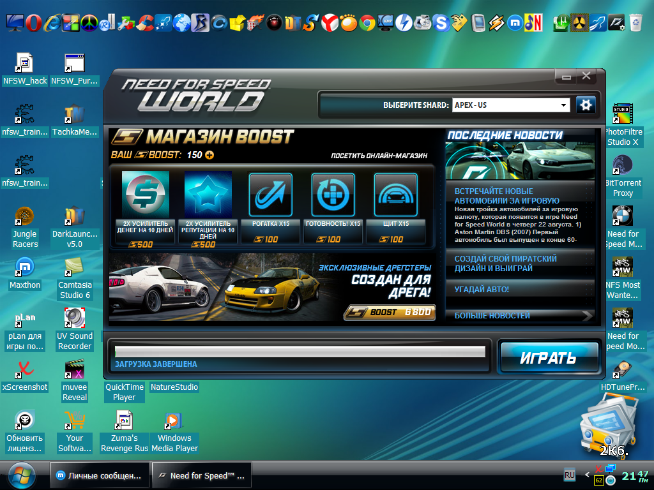Switch to Личные сообщения taskbar window
Image resolution: width=654 pixels, height=490 pixels.
(x=100, y=475)
